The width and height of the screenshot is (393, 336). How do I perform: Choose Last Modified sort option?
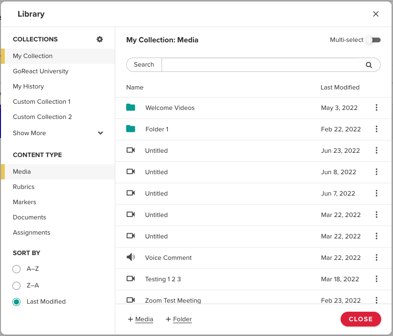[17, 302]
